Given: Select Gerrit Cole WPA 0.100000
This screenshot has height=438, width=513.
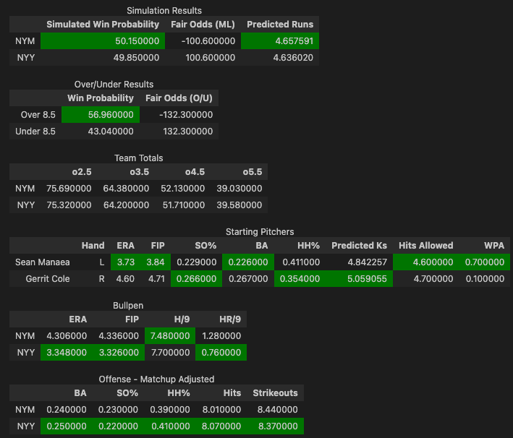Looking at the screenshot, I should (x=485, y=279).
